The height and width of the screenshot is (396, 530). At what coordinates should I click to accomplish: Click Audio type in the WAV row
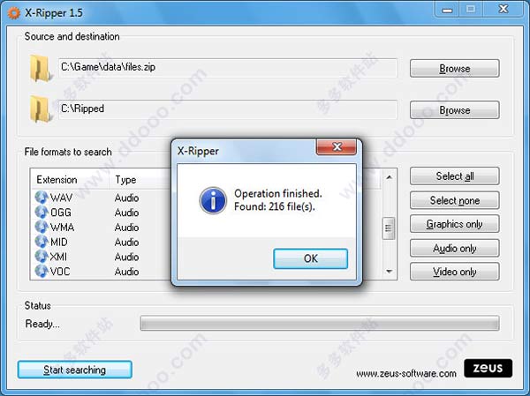coord(126,198)
